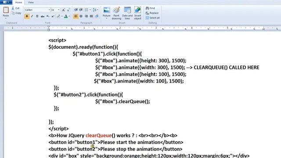Open the font family dropdown arrow
Viewport: 281px width, 158px height.
pos(49,10)
